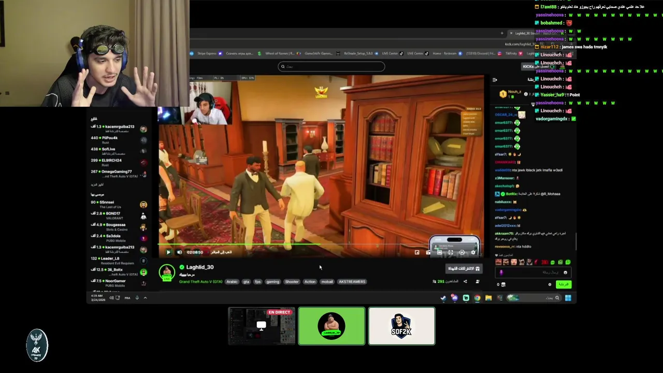This screenshot has width=663, height=373.
Task: Collapse the chat panel arrow icon
Action: coord(495,80)
